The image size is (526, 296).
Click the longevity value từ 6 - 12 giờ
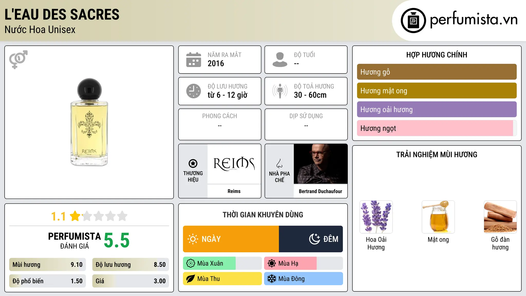228,95
